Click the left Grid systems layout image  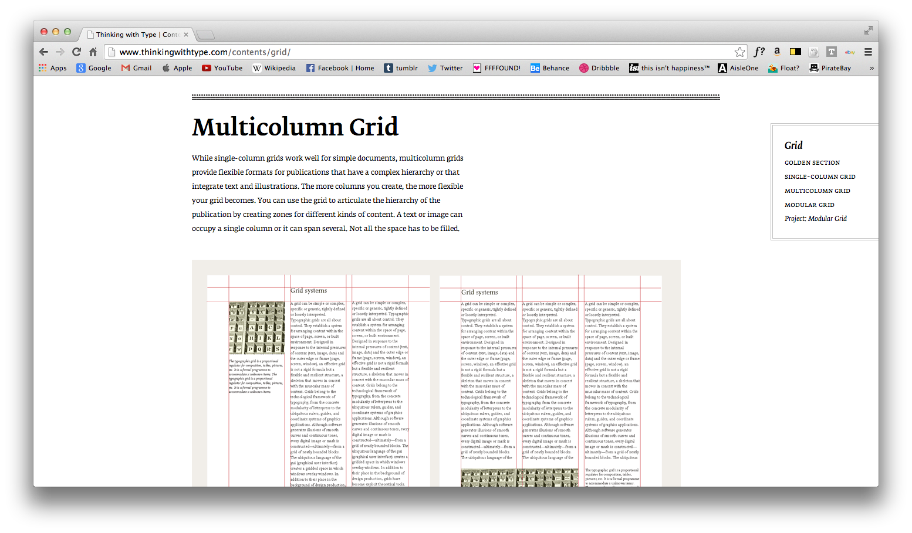tap(318, 381)
